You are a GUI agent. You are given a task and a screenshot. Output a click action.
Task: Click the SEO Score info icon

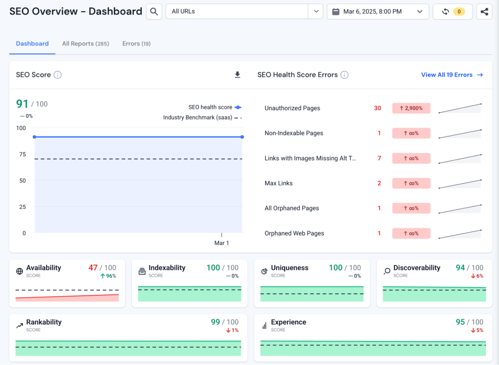click(x=58, y=75)
